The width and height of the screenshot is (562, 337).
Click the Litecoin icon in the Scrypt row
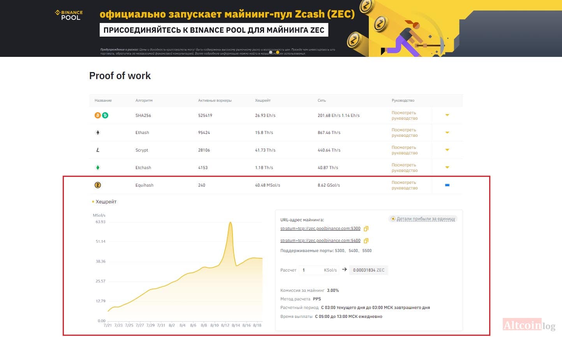click(x=98, y=150)
